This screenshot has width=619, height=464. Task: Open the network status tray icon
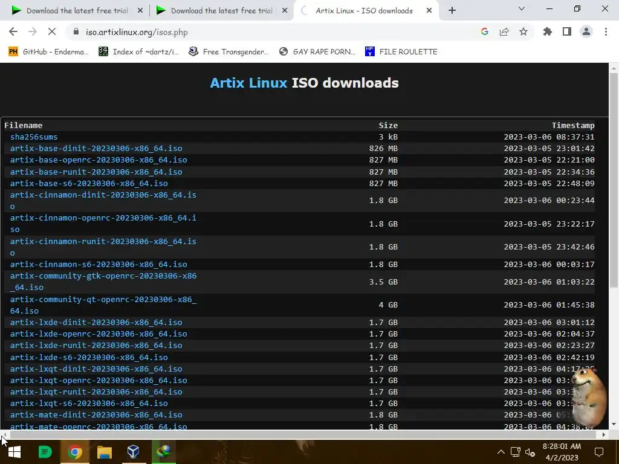516,452
